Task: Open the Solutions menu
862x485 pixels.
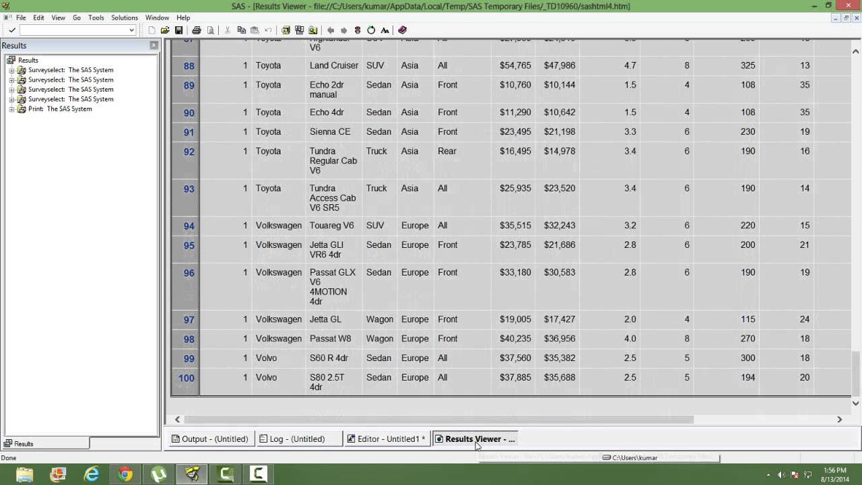Action: point(125,18)
